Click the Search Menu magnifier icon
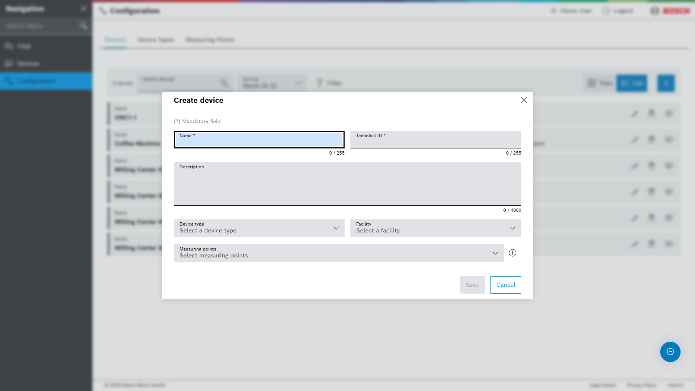This screenshot has width=695, height=391. pyautogui.click(x=84, y=26)
